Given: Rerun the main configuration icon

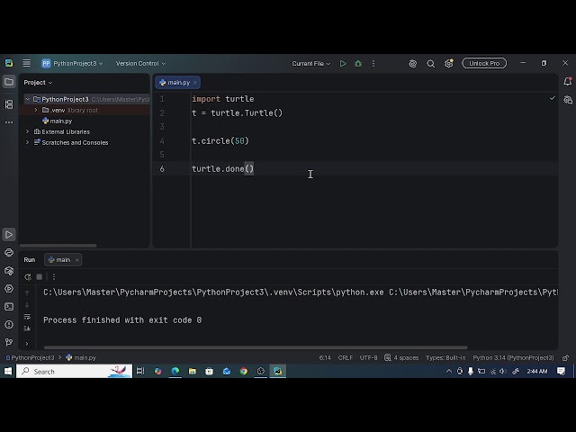Looking at the screenshot, I should click(x=28, y=276).
